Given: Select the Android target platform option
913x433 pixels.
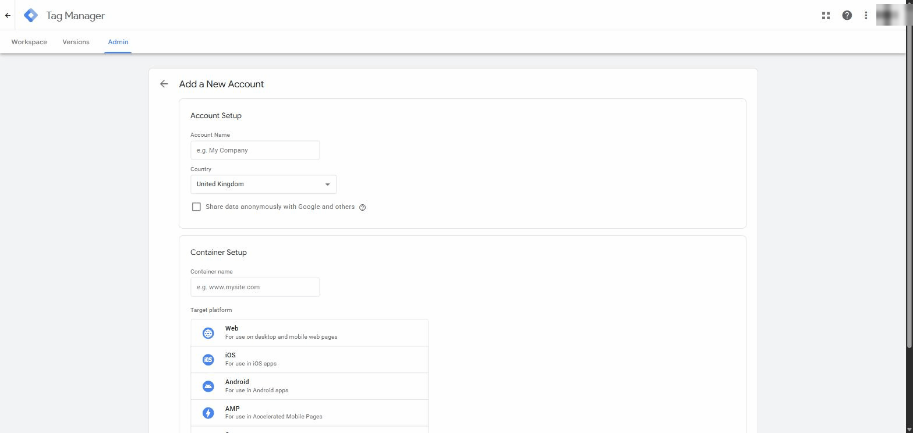Looking at the screenshot, I should point(309,386).
